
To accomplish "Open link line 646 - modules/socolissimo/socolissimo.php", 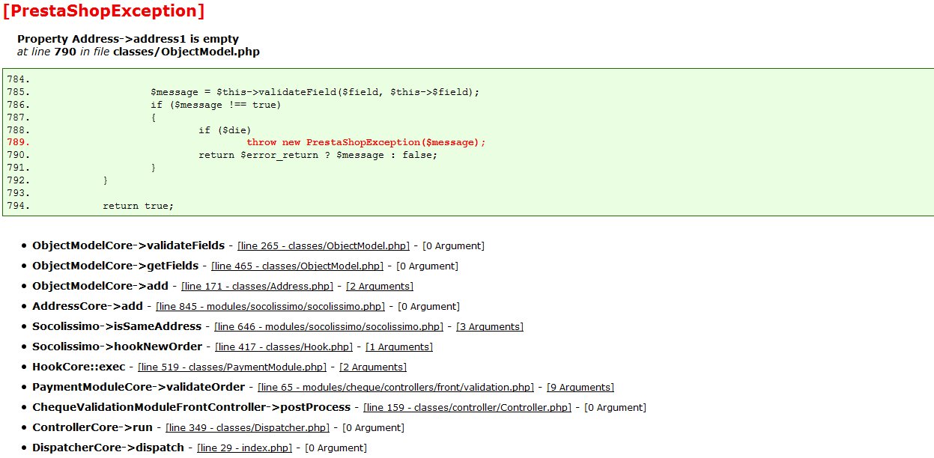I will 329,326.
